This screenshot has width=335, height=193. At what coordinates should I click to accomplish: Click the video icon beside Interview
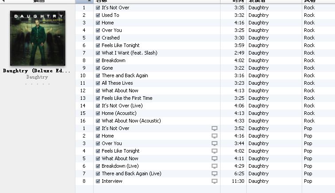click(214, 181)
